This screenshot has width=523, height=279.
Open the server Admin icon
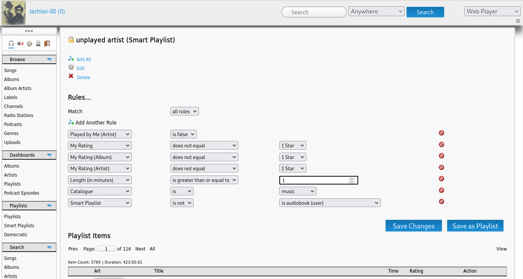[x=38, y=43]
